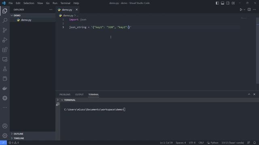Expand the TIMELINE section
The image size is (259, 145).
[x=32, y=138]
